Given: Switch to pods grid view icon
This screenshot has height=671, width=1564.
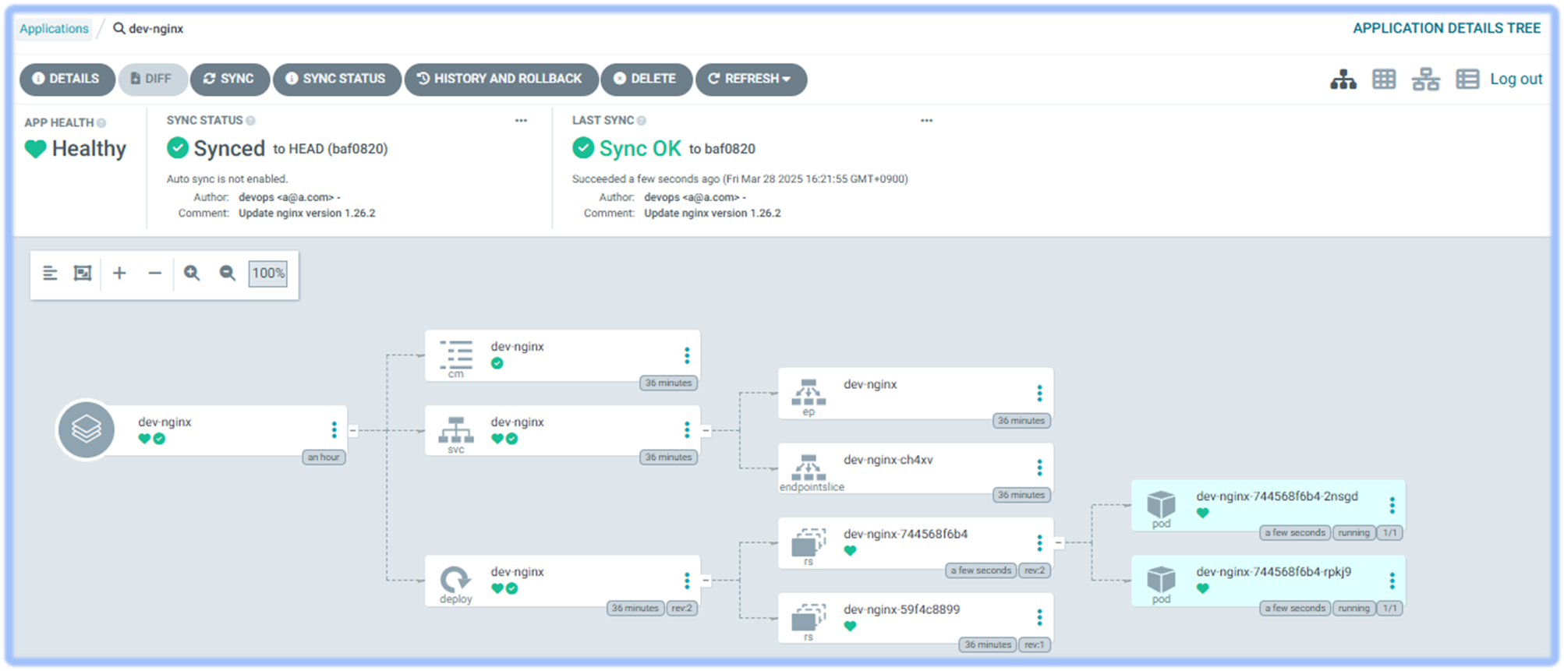Looking at the screenshot, I should (1384, 79).
